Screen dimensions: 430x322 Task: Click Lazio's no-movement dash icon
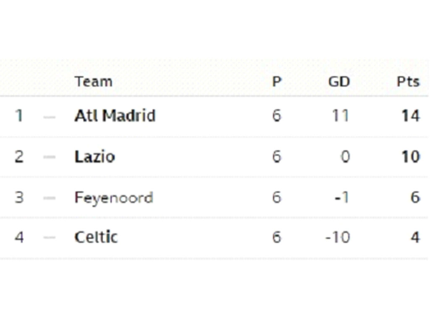click(x=50, y=157)
